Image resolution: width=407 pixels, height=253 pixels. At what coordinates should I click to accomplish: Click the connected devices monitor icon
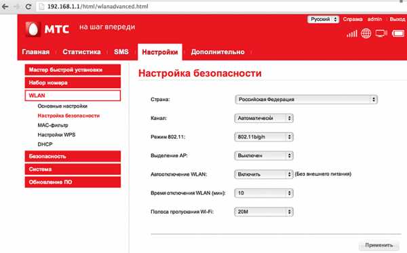click(381, 33)
